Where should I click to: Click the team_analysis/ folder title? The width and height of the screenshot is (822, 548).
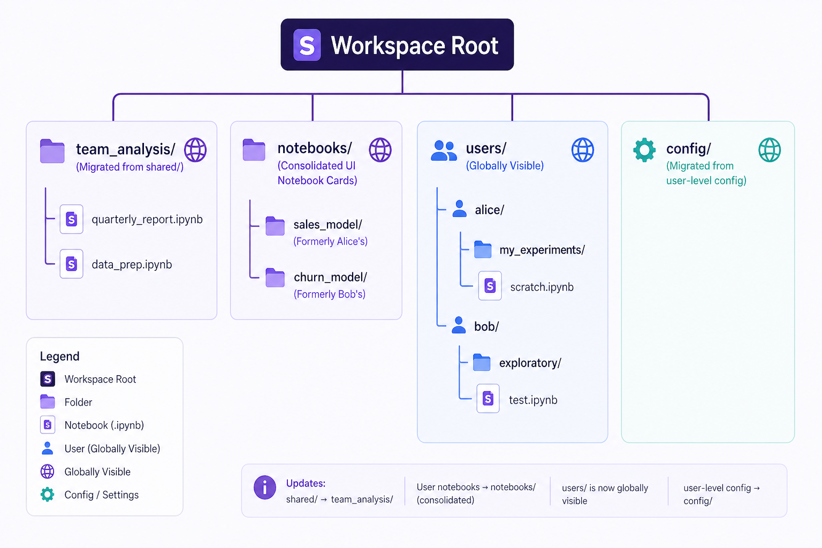pyautogui.click(x=125, y=149)
